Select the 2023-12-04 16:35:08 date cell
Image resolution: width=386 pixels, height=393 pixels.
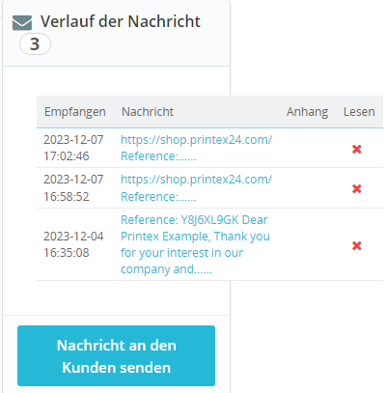pos(73,244)
